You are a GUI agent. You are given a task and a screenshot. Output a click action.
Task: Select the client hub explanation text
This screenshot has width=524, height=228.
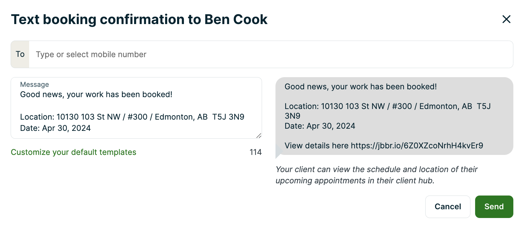376,175
